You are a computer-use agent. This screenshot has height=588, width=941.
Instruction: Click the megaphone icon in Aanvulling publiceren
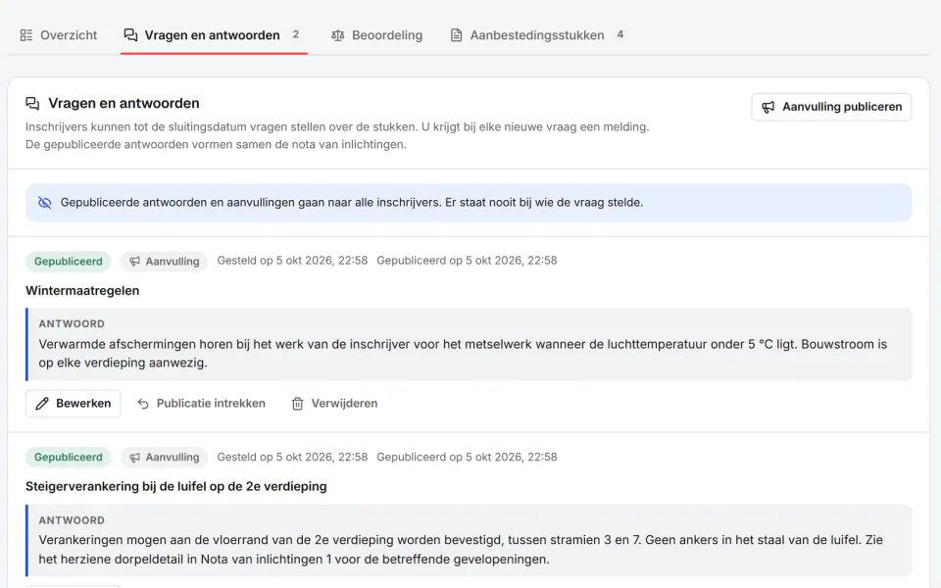click(768, 107)
